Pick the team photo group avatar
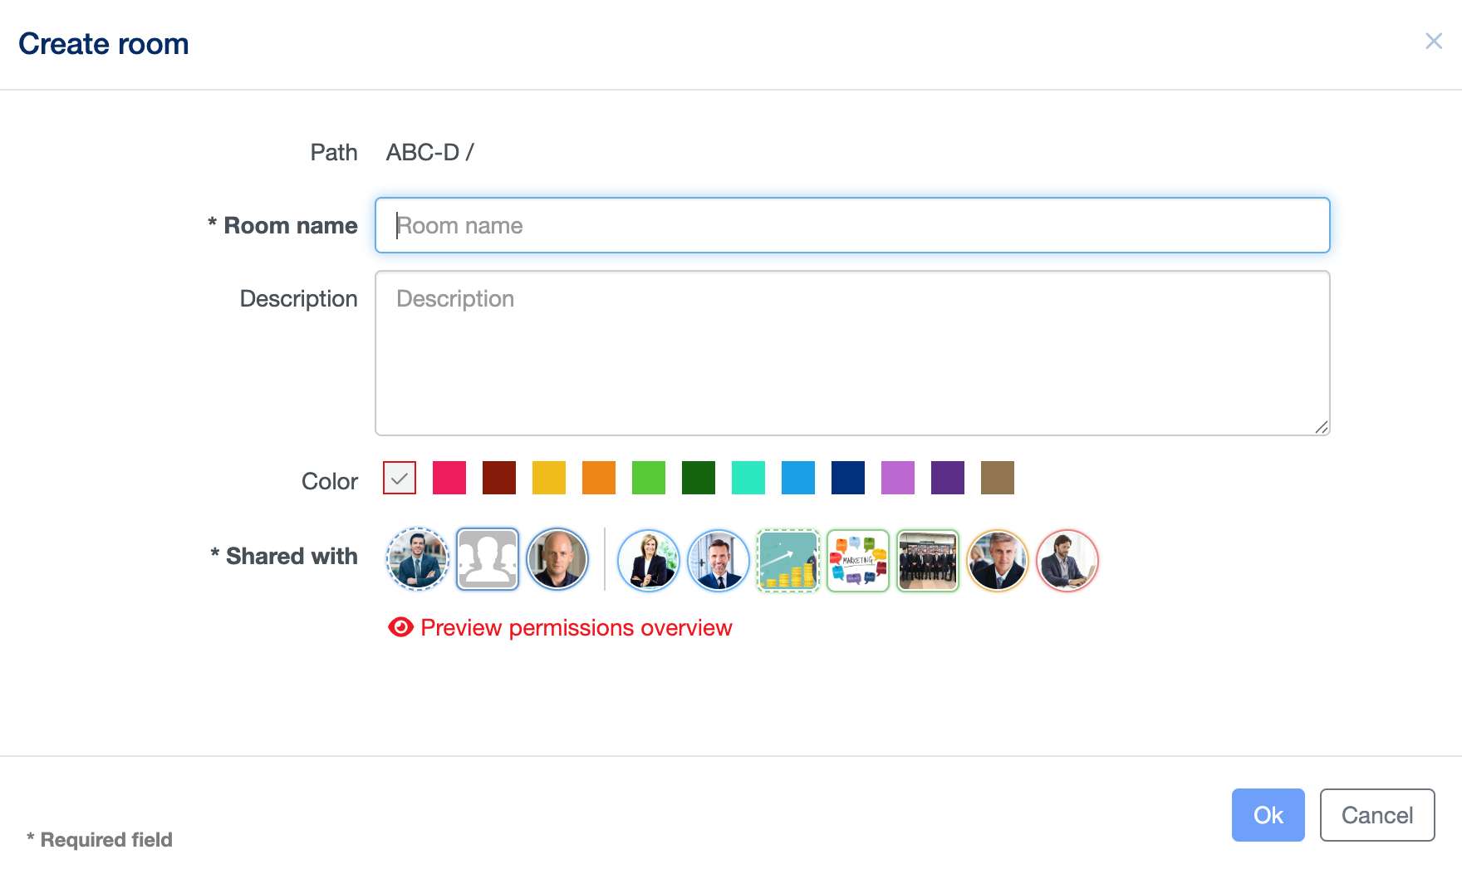 coord(928,560)
